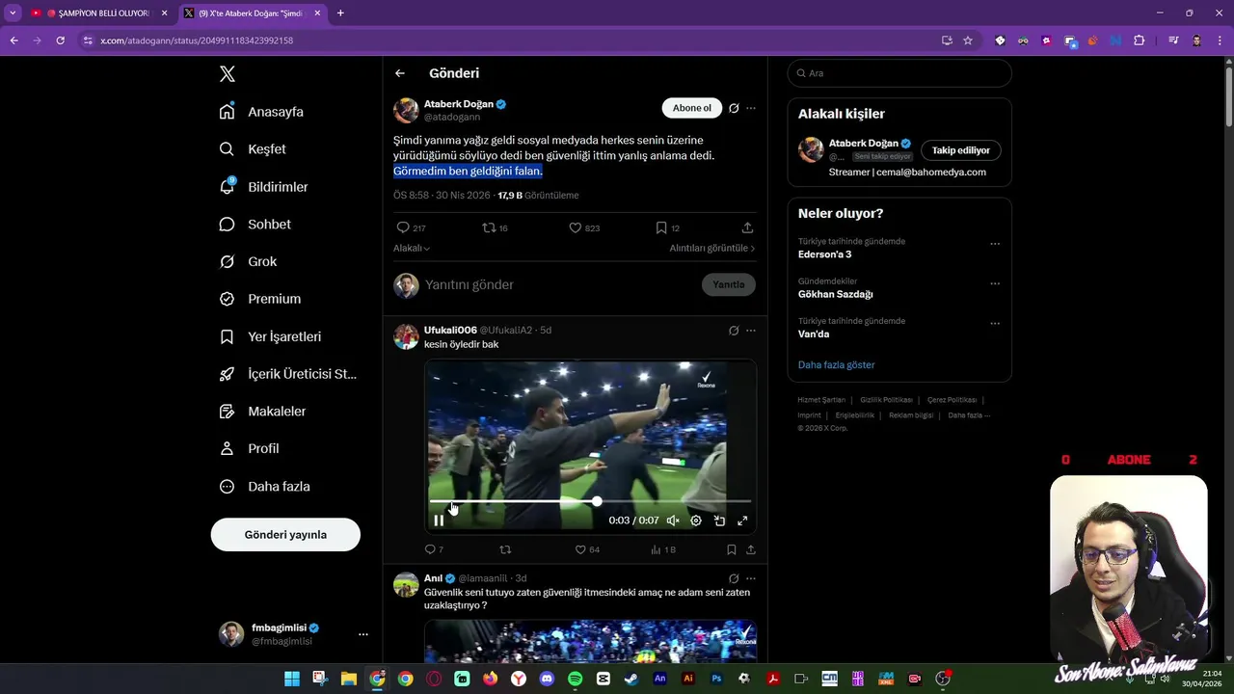Screen dimensions: 1234x694
Task: Open İçerik Üreticisi Stüdyosu in the sidebar
Action: coord(287,374)
